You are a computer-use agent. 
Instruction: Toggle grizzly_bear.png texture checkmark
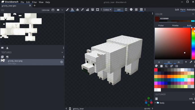[62, 62]
